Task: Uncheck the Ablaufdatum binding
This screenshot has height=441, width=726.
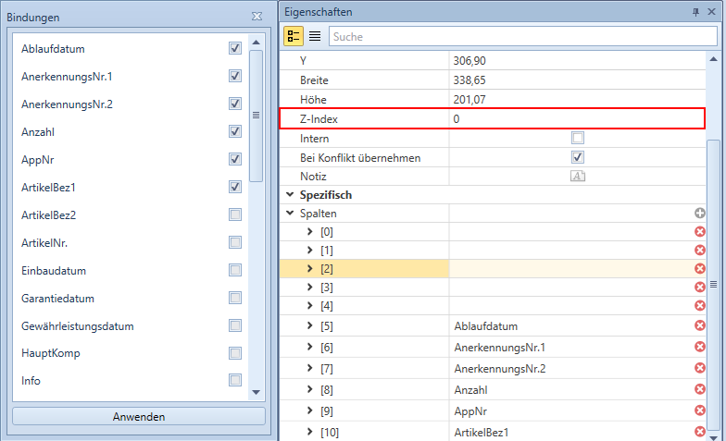Action: [x=235, y=48]
